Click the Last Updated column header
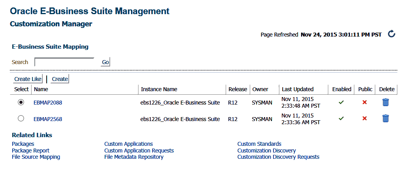Image resolution: width=408 pixels, height=180 pixels. coord(298,89)
